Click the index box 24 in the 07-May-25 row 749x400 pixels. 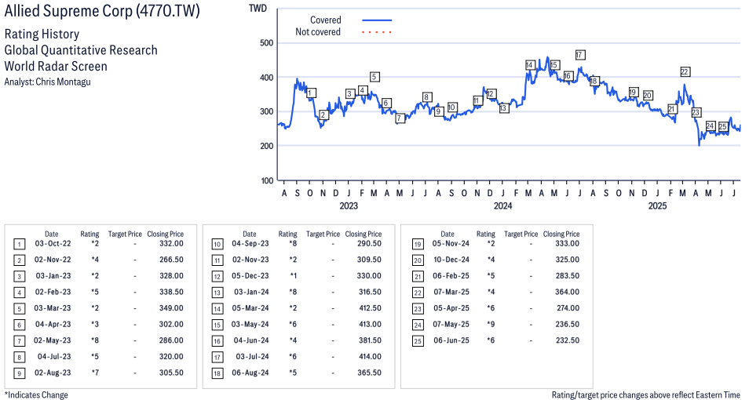click(418, 325)
